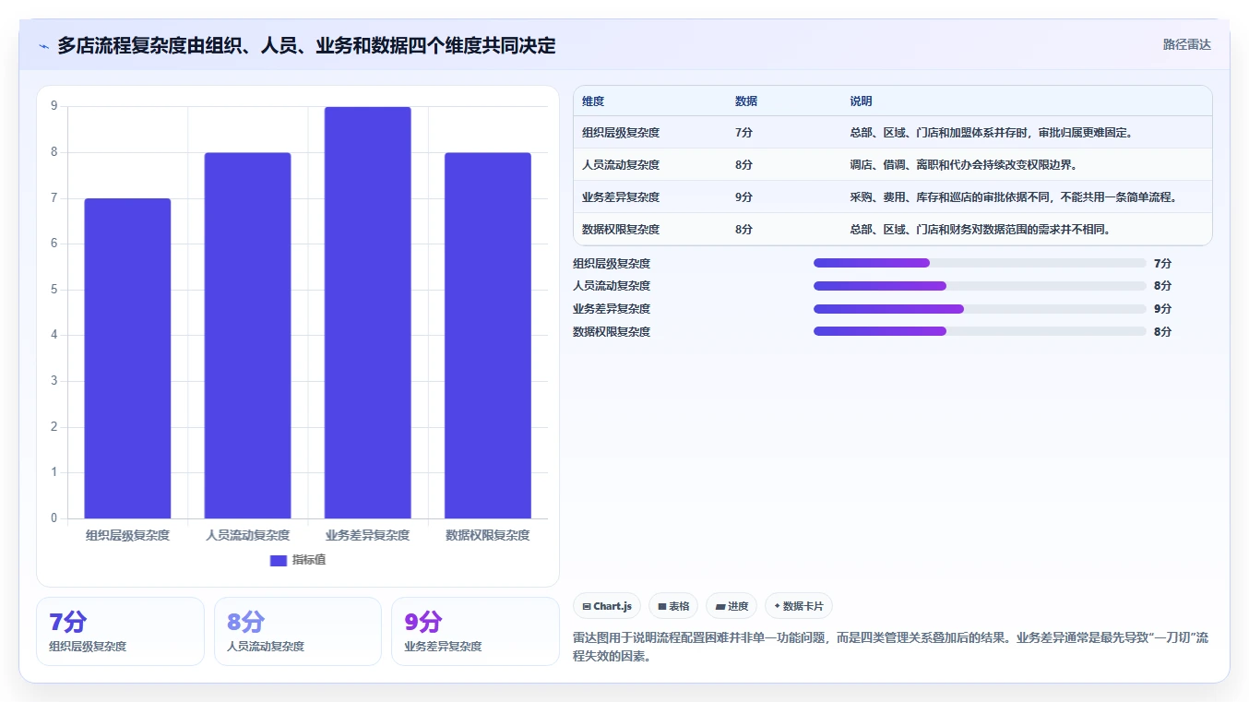Image resolution: width=1249 pixels, height=702 pixels.
Task: Select the 组织层级复杂度 bar in the chart
Action: pyautogui.click(x=127, y=358)
